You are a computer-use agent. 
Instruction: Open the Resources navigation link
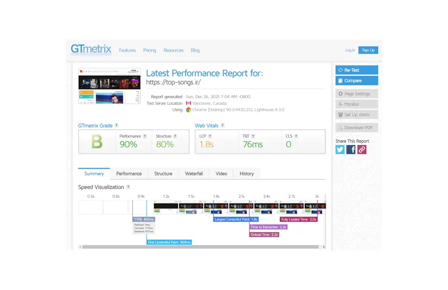[173, 51]
